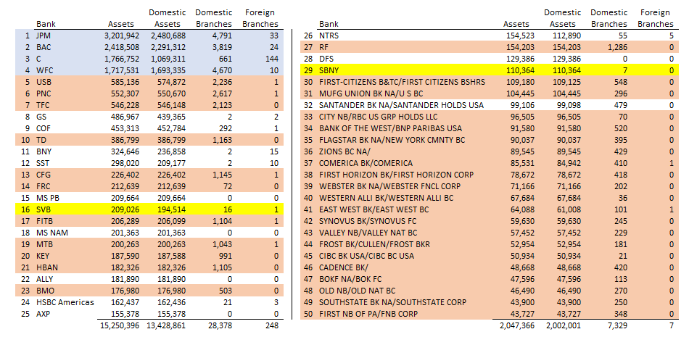Viewport: 689px width, 337px height.
Task: Select highlighted SBNY bank cell
Action: 329,70
